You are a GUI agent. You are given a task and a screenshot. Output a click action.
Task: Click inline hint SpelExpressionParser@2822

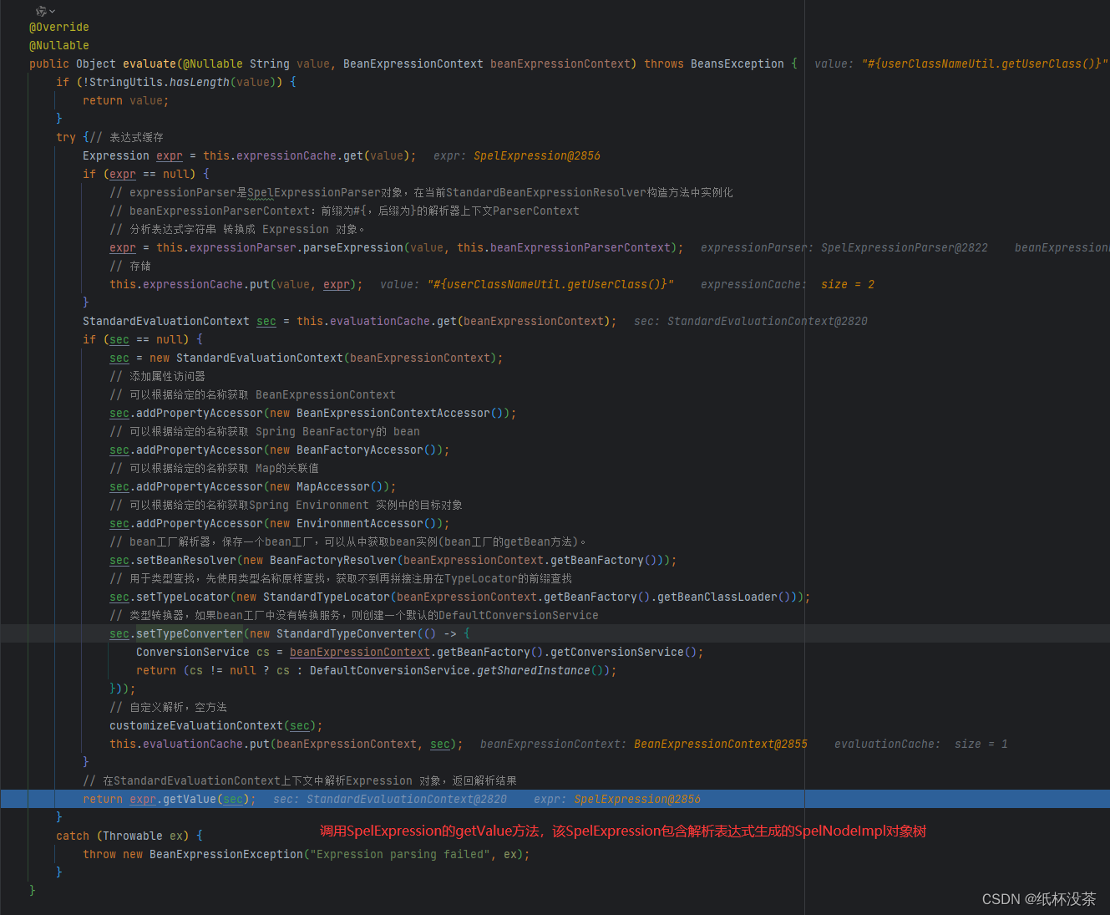pyautogui.click(x=905, y=247)
